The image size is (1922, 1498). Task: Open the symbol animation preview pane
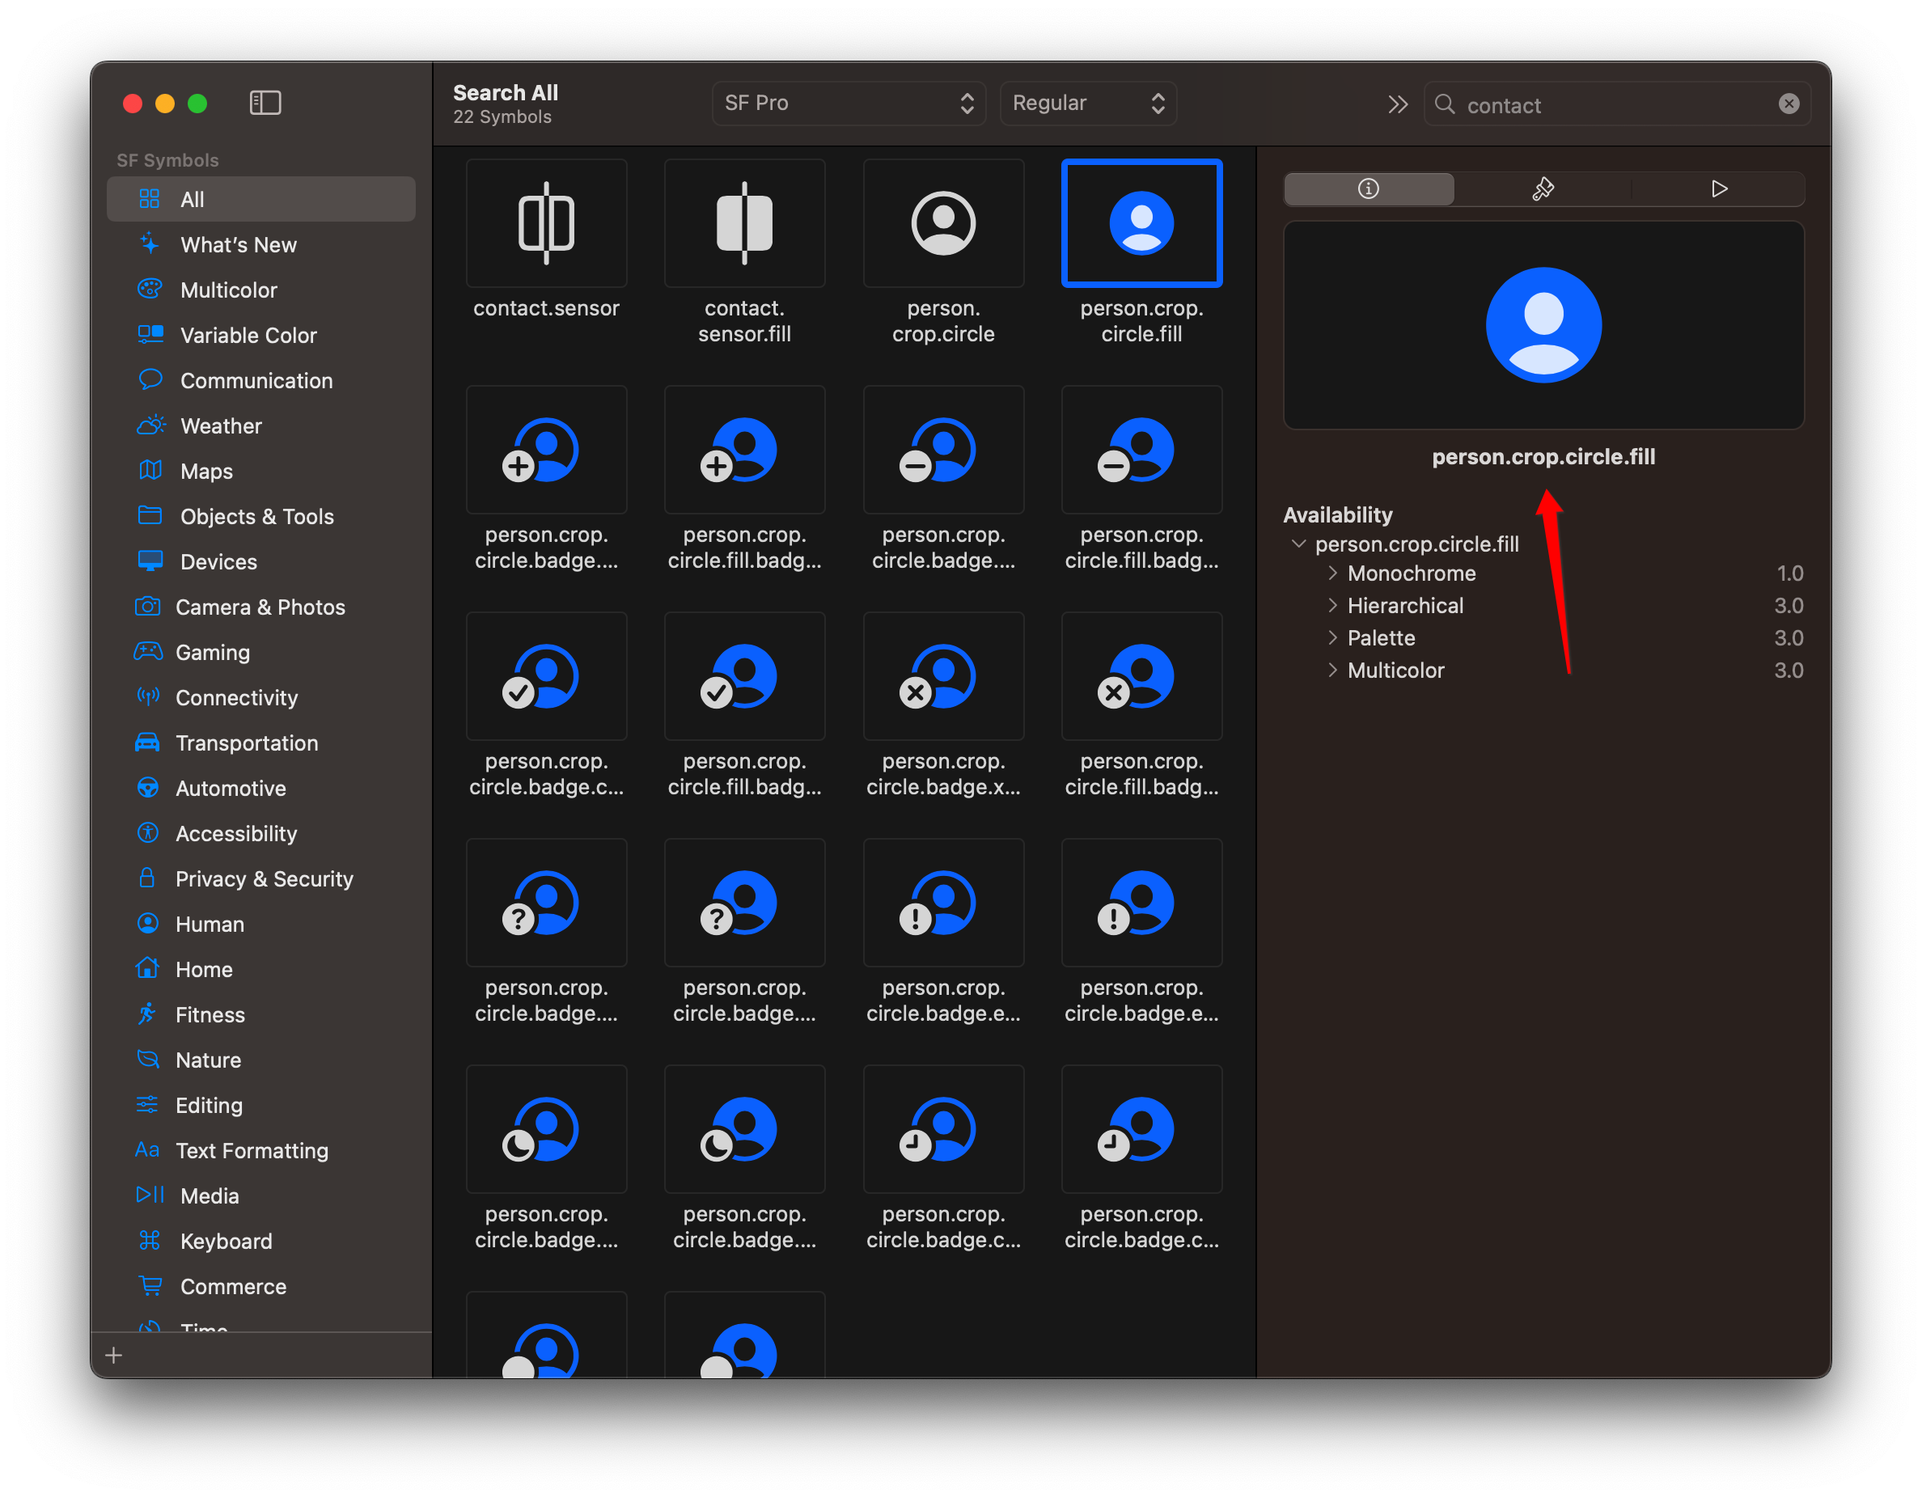coord(1718,188)
